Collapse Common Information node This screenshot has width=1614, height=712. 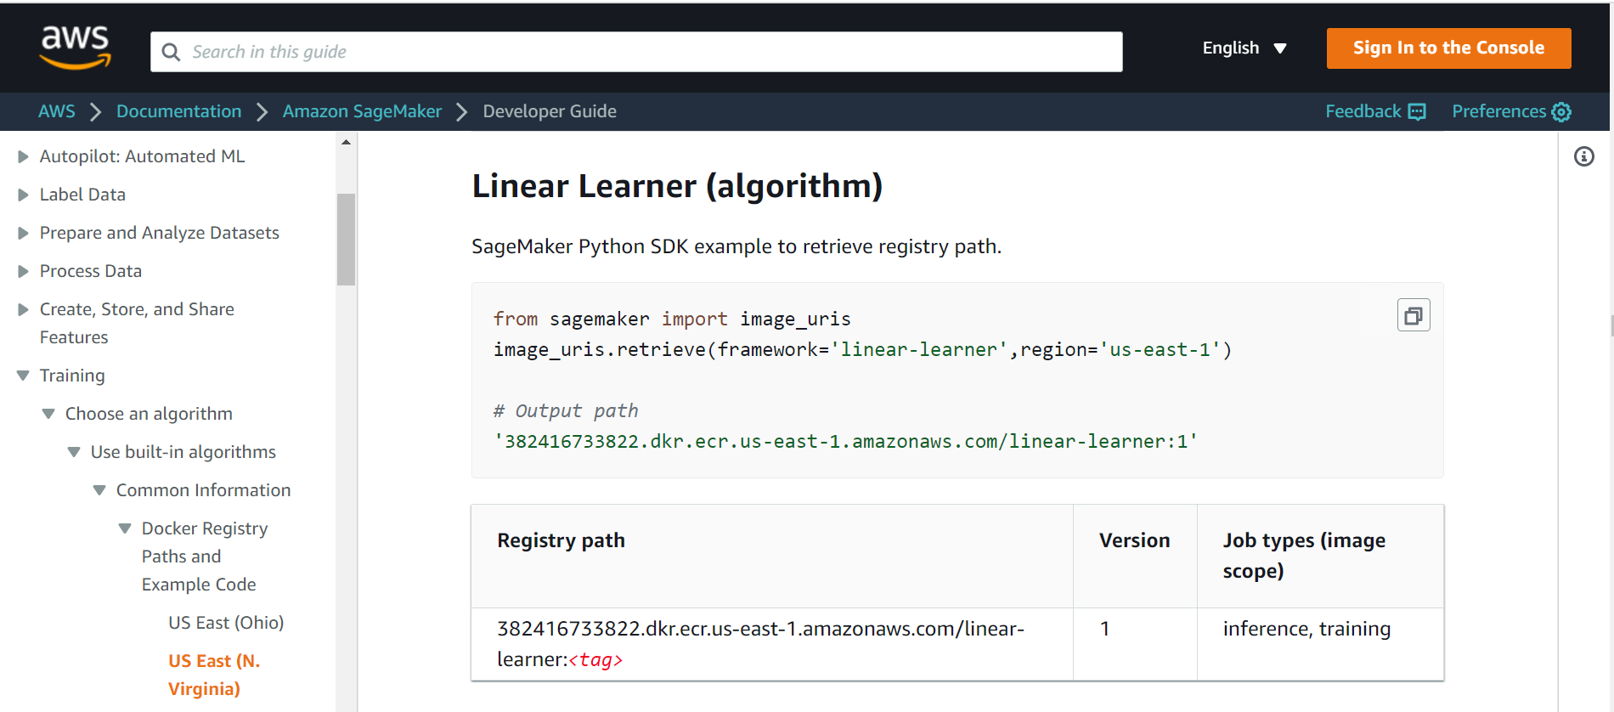[99, 490]
